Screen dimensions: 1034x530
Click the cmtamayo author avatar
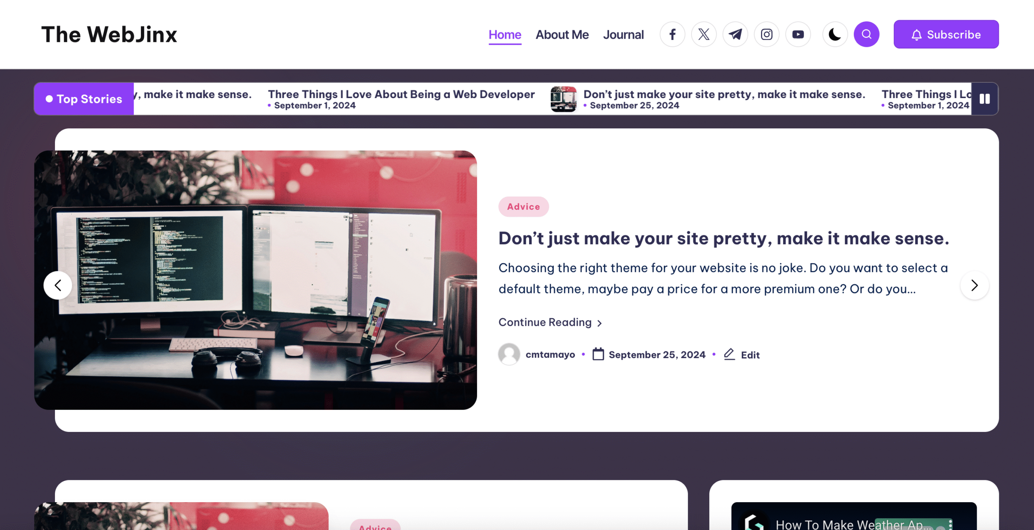coord(509,354)
